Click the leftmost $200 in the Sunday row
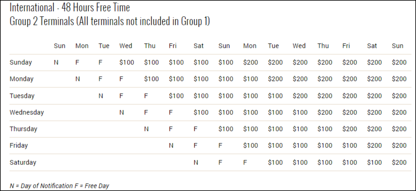This screenshot has width=416, height=191. point(250,62)
